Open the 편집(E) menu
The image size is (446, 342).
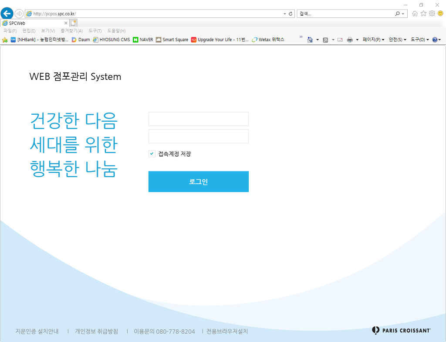click(29, 31)
